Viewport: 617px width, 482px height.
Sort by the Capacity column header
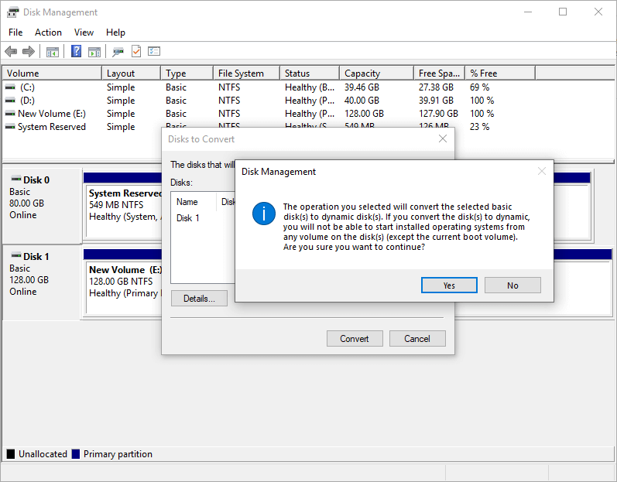[x=375, y=73]
